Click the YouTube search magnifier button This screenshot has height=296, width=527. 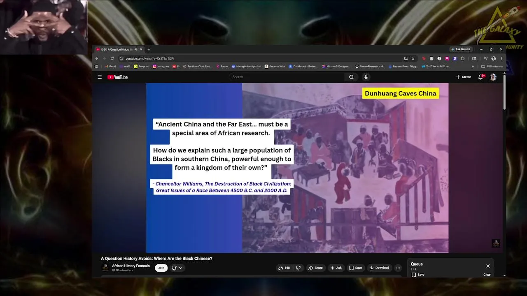(351, 77)
